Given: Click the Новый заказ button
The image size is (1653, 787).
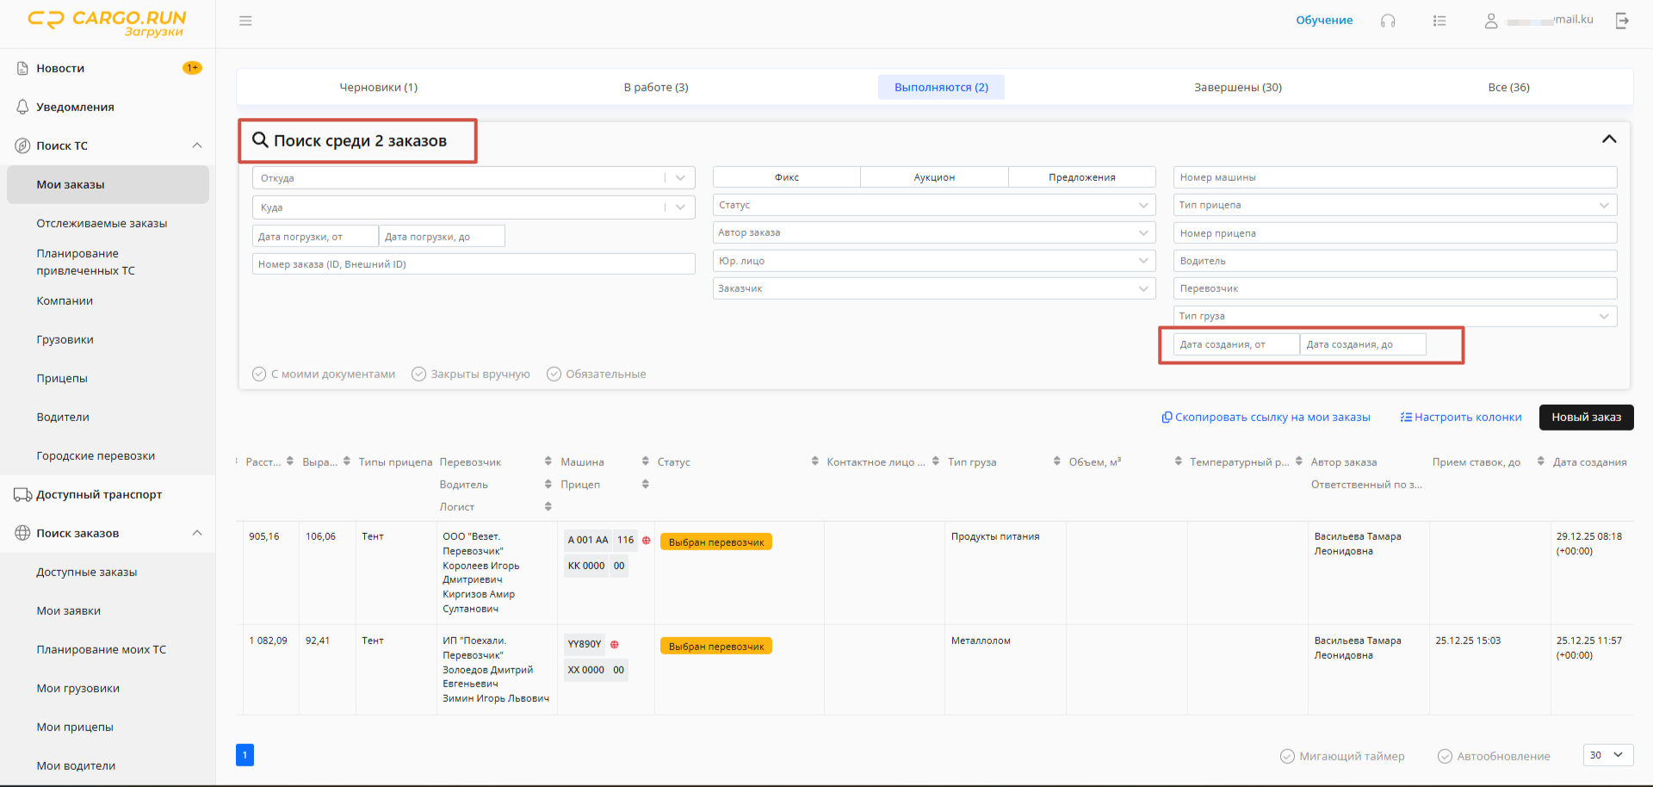Looking at the screenshot, I should 1586,417.
